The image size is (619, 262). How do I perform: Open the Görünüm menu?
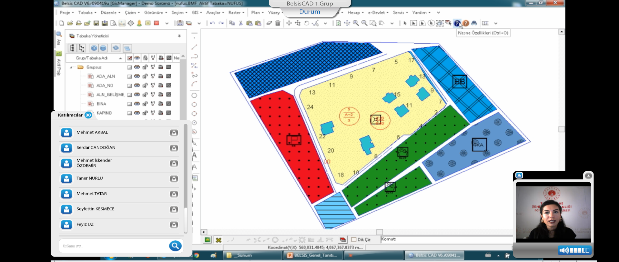pyautogui.click(x=155, y=13)
